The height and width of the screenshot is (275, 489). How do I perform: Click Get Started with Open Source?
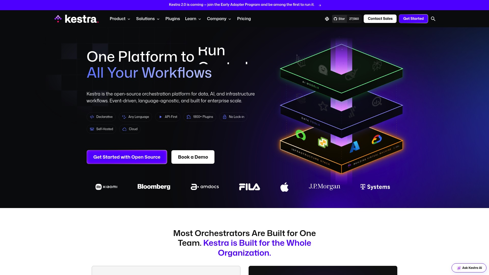coord(127,157)
